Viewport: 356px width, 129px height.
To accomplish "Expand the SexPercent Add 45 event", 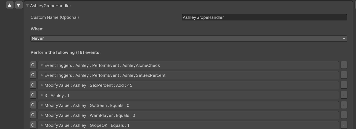I will (x=42, y=85).
